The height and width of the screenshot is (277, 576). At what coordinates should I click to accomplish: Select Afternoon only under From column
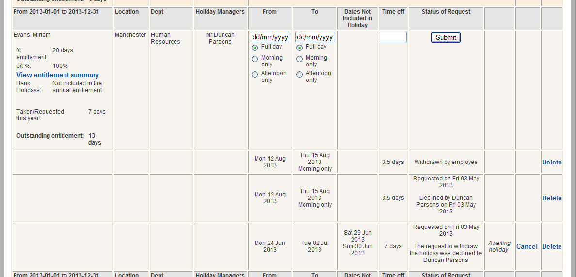[x=255, y=74]
